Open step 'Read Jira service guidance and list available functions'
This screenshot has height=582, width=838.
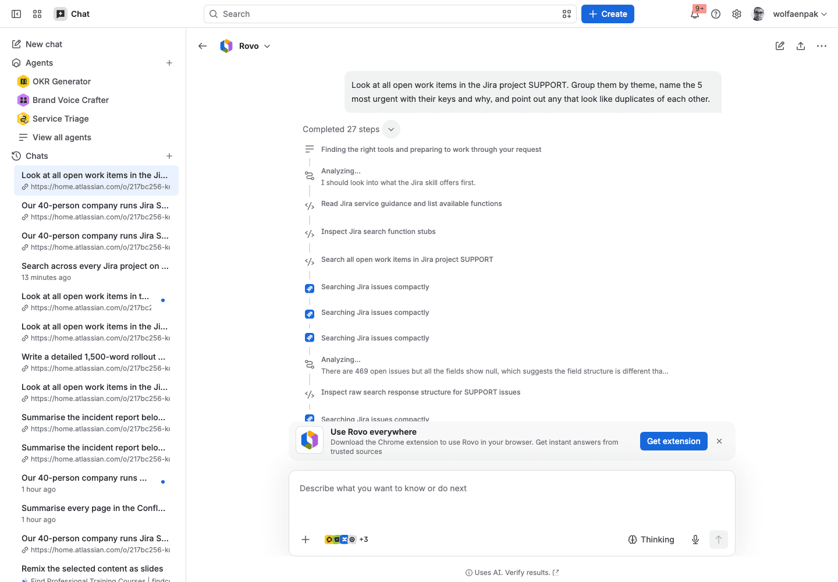pyautogui.click(x=411, y=204)
